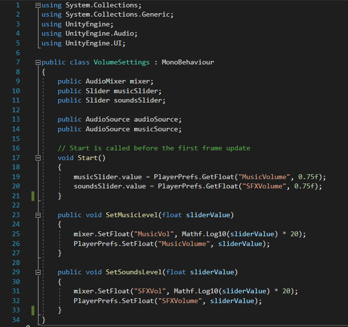Collapse the SetSoundsLevel method at line 29
Image resolution: width=348 pixels, height=327 pixels.
pos(38,272)
